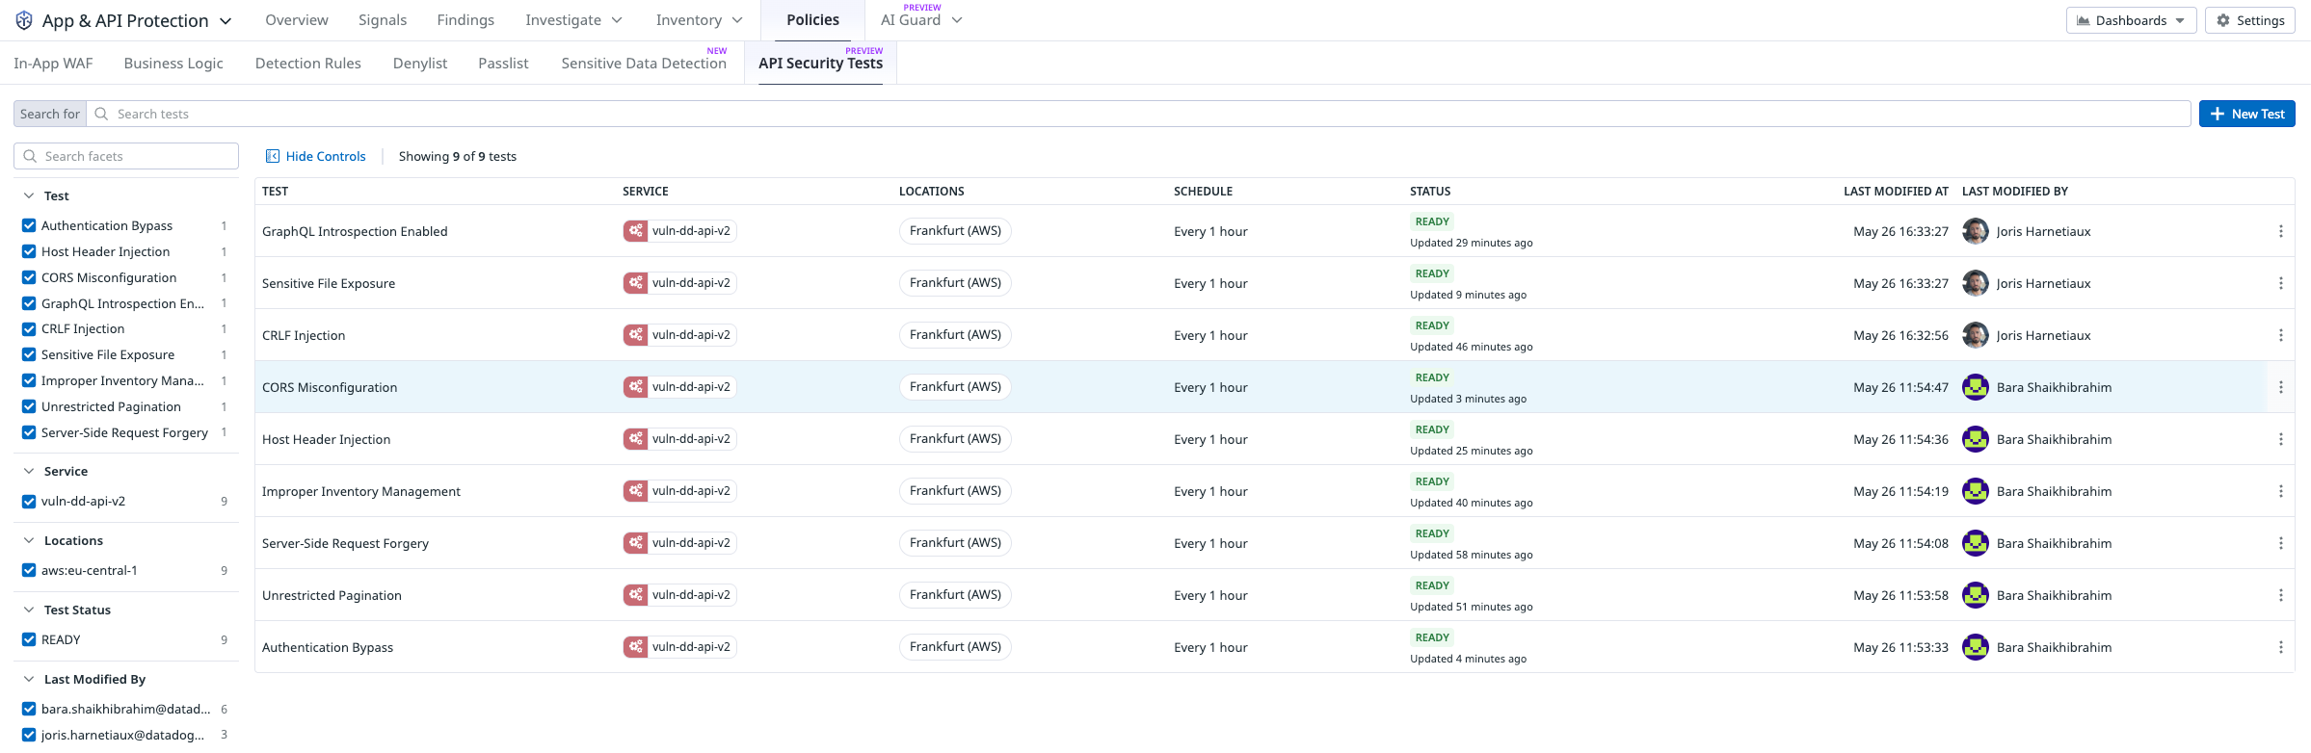This screenshot has height=753, width=2311.
Task: Click Bara Shaikhibrahim avatar in Unrestricted Pagination row
Action: click(1976, 595)
